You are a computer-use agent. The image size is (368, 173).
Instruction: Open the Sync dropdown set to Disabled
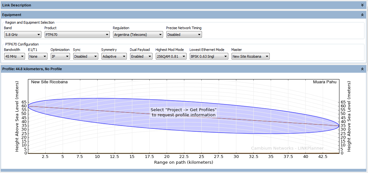coord(85,56)
